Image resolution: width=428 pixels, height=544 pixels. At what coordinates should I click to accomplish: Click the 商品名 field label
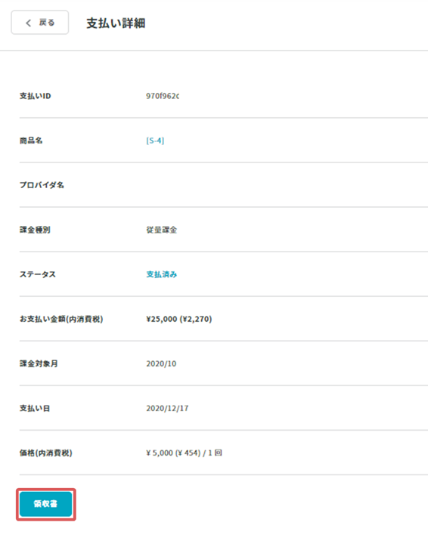coord(31,141)
